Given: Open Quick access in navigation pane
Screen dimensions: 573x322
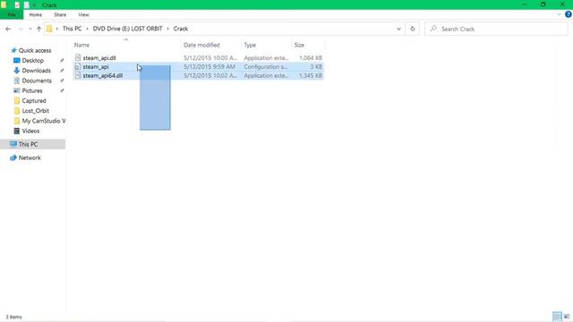Looking at the screenshot, I should pyautogui.click(x=35, y=50).
